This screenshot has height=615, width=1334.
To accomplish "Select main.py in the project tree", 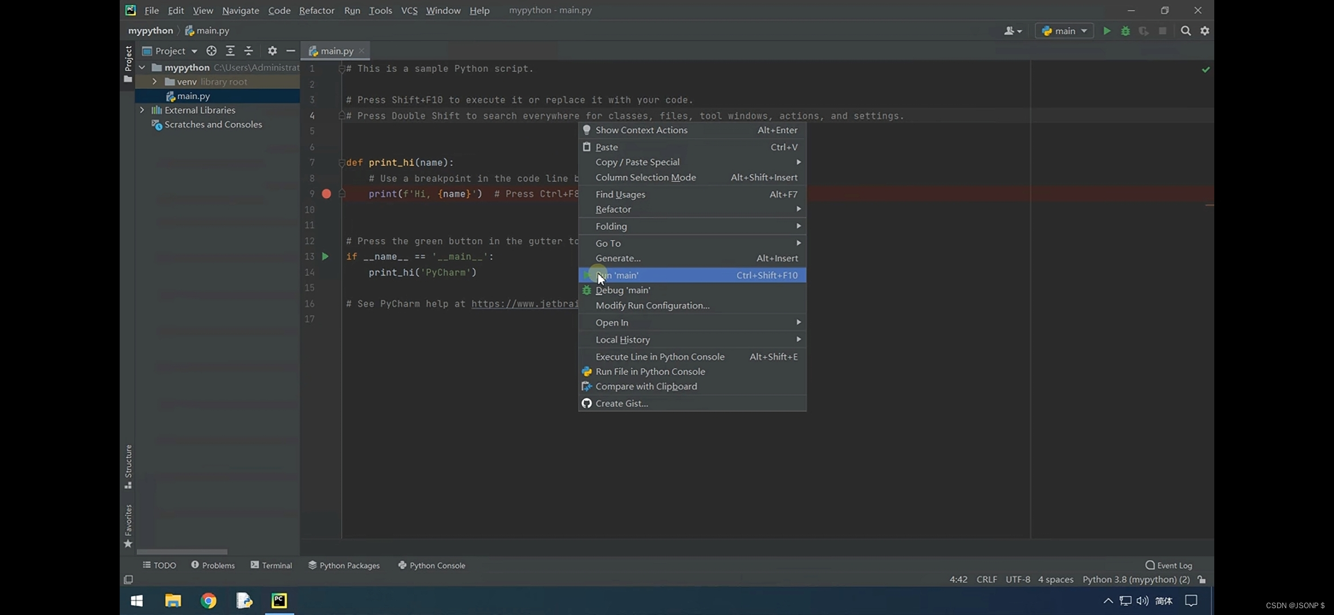I will click(193, 96).
